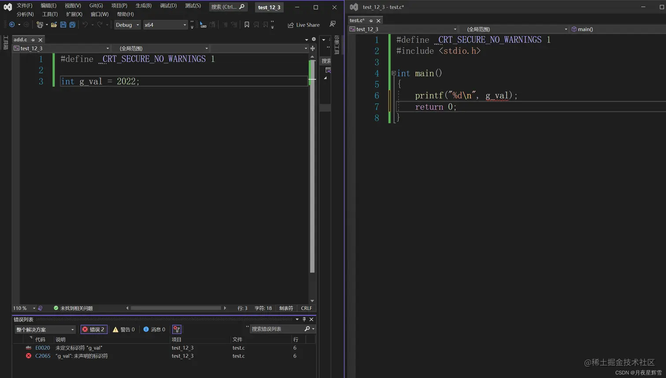
Task: Click the IntelliCode brush icon near zoom level
Action: [40, 308]
